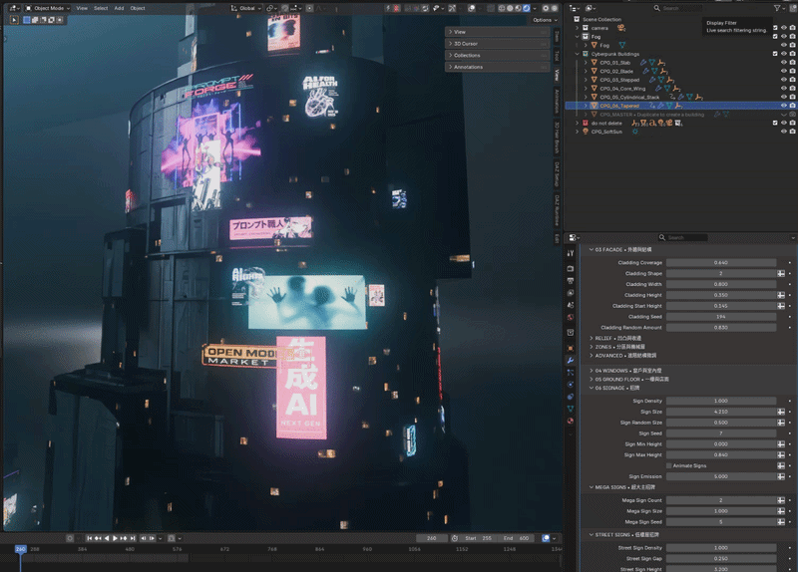Jump to the first frame of the timeline
Image resolution: width=798 pixels, height=572 pixels.
[89, 538]
